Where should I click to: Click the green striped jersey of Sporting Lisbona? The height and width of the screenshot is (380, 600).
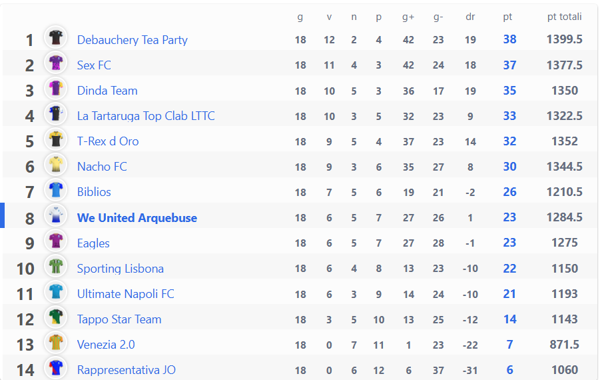(x=56, y=266)
